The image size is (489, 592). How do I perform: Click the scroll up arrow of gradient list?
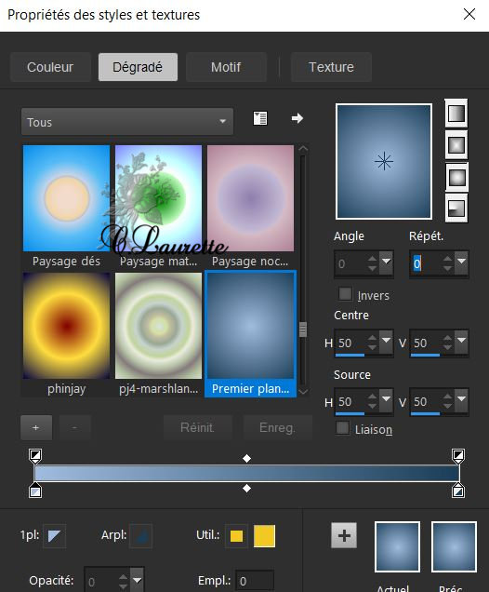(x=303, y=149)
